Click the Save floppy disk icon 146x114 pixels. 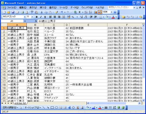(x=13, y=12)
